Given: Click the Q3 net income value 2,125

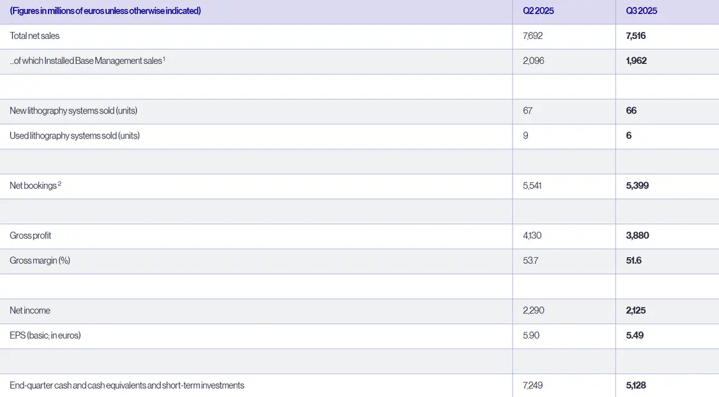Looking at the screenshot, I should pos(637,310).
